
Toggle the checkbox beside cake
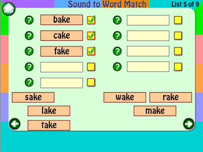point(91,36)
